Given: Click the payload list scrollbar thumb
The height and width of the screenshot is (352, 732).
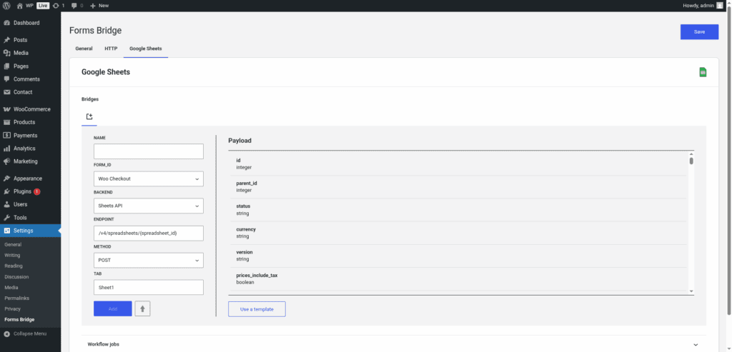Looking at the screenshot, I should click(691, 161).
